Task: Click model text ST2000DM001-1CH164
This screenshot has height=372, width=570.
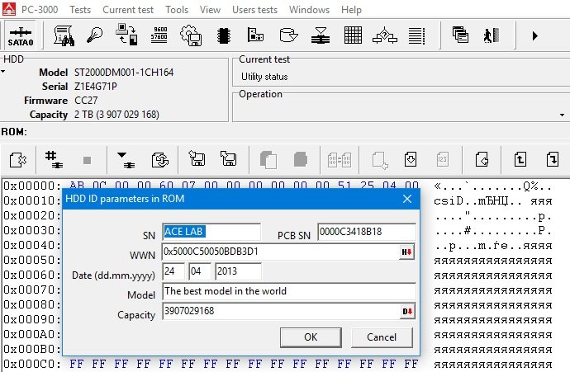Action: [x=124, y=73]
